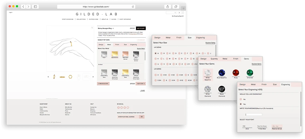This screenshot has height=139, width=305.
Task: Select UK size A radio button
Action: (155, 53)
